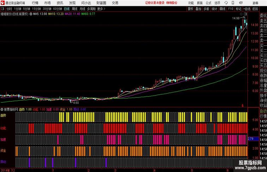Click the yellow 趋势 row label
This screenshot has width=267, height=172.
pyautogui.click(x=3, y=115)
